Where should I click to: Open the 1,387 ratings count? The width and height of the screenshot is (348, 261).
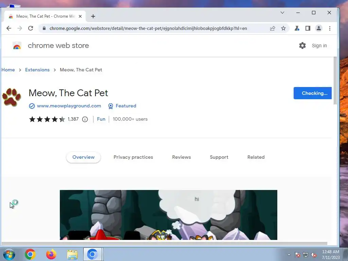(73, 119)
